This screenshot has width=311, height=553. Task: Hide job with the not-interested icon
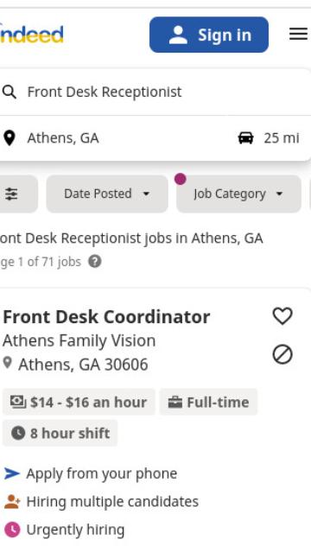pos(282,354)
